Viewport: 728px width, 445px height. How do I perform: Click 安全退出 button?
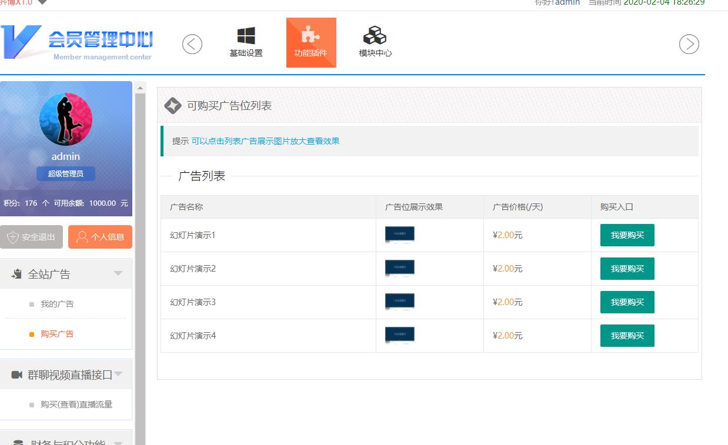coord(32,237)
